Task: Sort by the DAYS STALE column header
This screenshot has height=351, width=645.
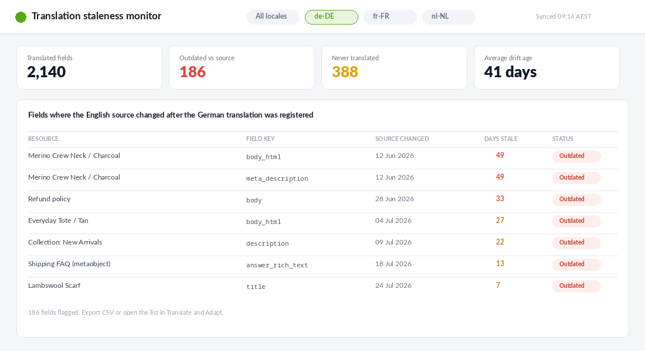Action: tap(501, 139)
